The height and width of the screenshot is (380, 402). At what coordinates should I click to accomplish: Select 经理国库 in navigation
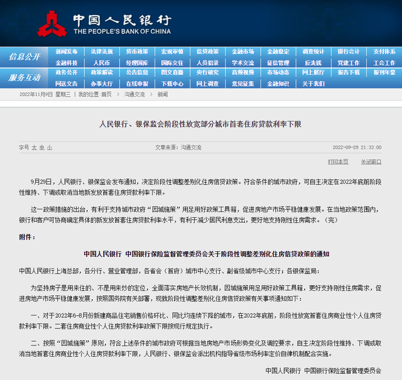(x=137, y=63)
